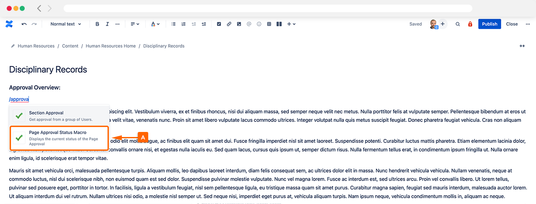Insert an image using the toolbar icon
The height and width of the screenshot is (204, 536).
(239, 24)
